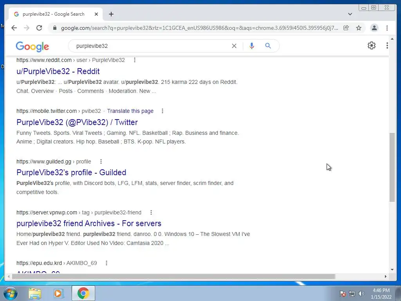Share this page via address bar icon
The width and height of the screenshot is (401, 301).
click(346, 28)
